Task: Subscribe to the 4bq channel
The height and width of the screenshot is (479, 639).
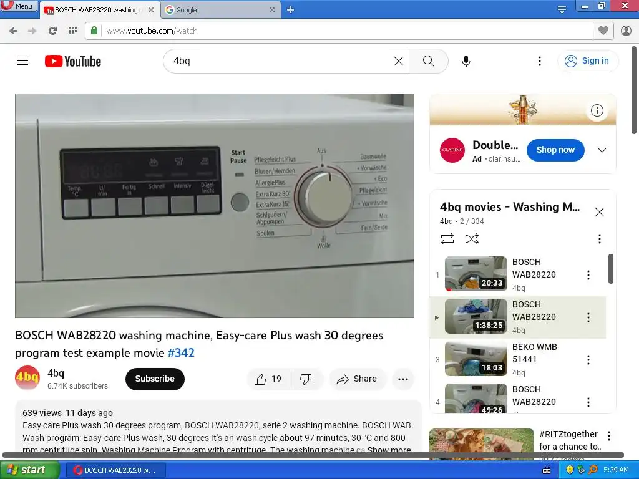Action: (155, 379)
